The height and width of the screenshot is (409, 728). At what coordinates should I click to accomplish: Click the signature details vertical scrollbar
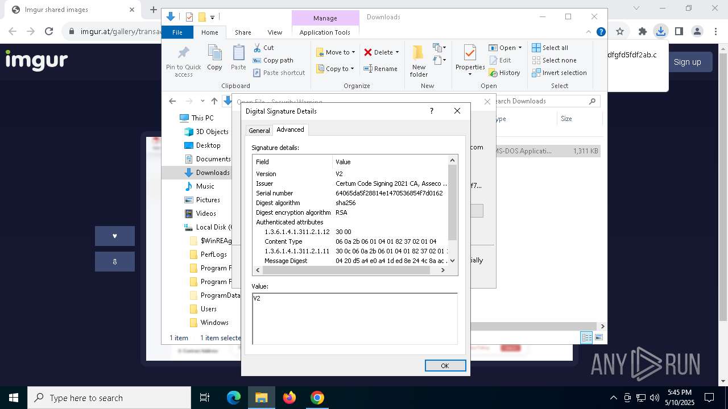[x=453, y=203]
